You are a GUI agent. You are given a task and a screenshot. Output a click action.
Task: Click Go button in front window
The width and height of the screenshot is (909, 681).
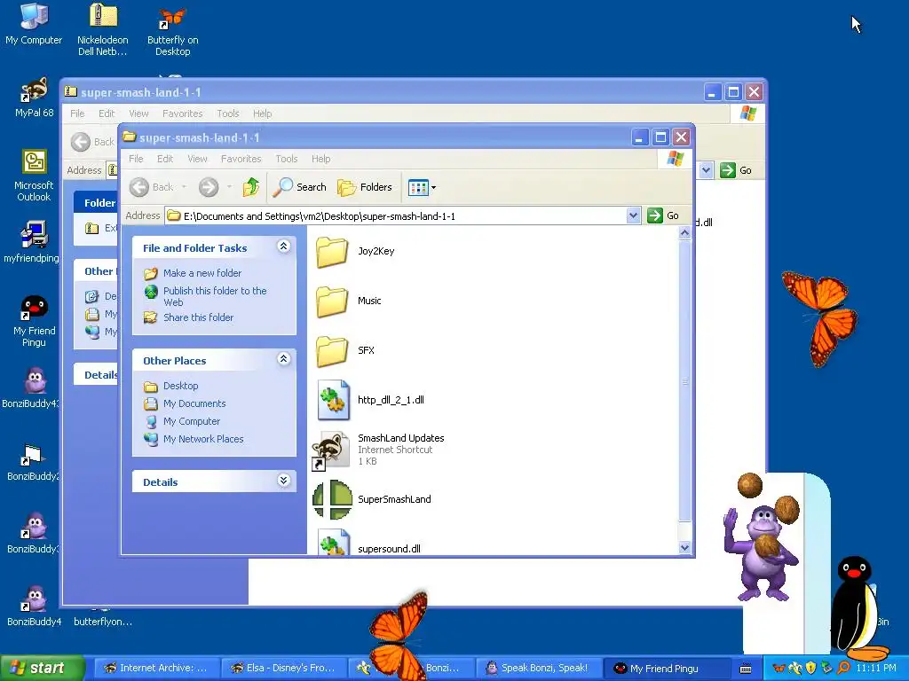(x=663, y=216)
